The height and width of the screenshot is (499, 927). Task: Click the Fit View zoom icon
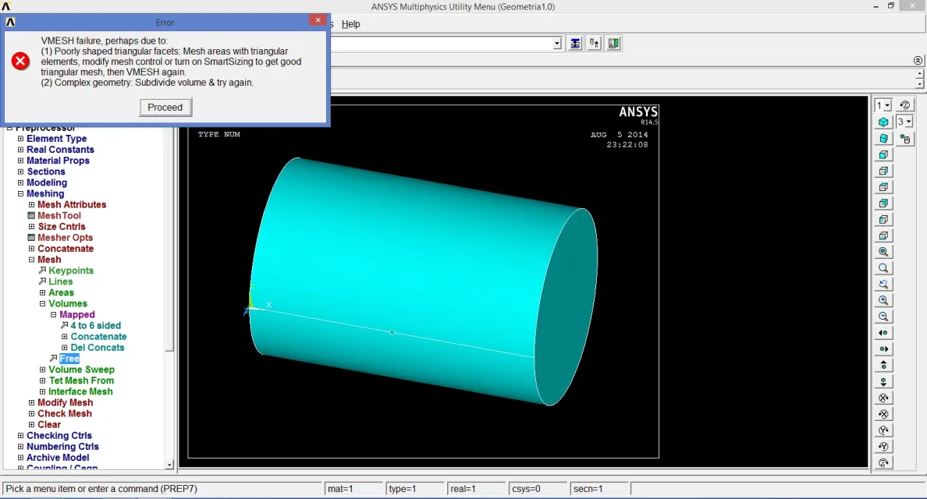(x=883, y=252)
